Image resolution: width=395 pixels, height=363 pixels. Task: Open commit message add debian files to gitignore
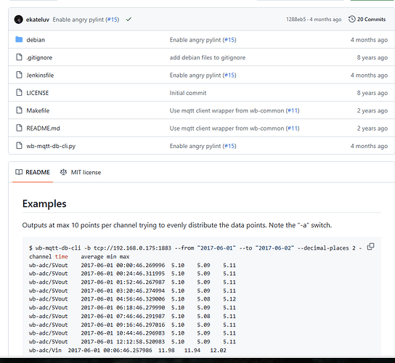[208, 57]
